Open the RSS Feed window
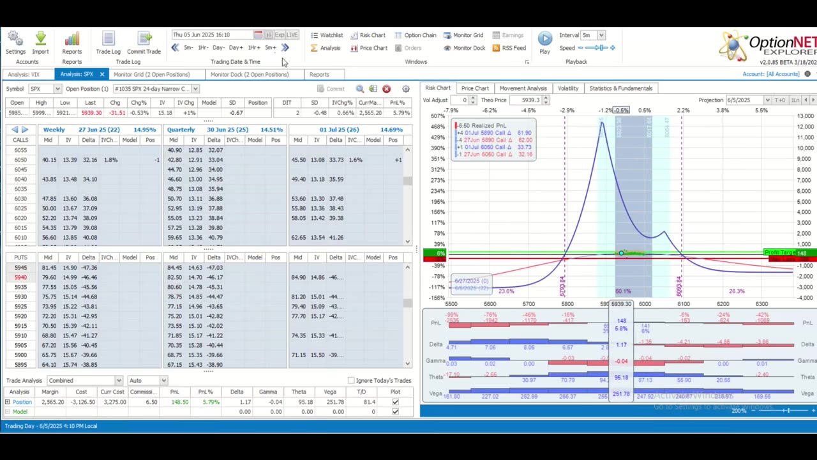Image resolution: width=817 pixels, height=460 pixels. click(509, 48)
